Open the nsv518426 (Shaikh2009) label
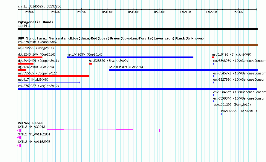The height and width of the screenshot is (162, 266). 232,54
